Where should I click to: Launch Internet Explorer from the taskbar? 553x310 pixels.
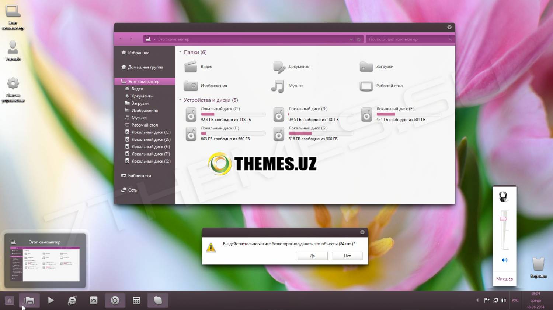[x=72, y=300]
